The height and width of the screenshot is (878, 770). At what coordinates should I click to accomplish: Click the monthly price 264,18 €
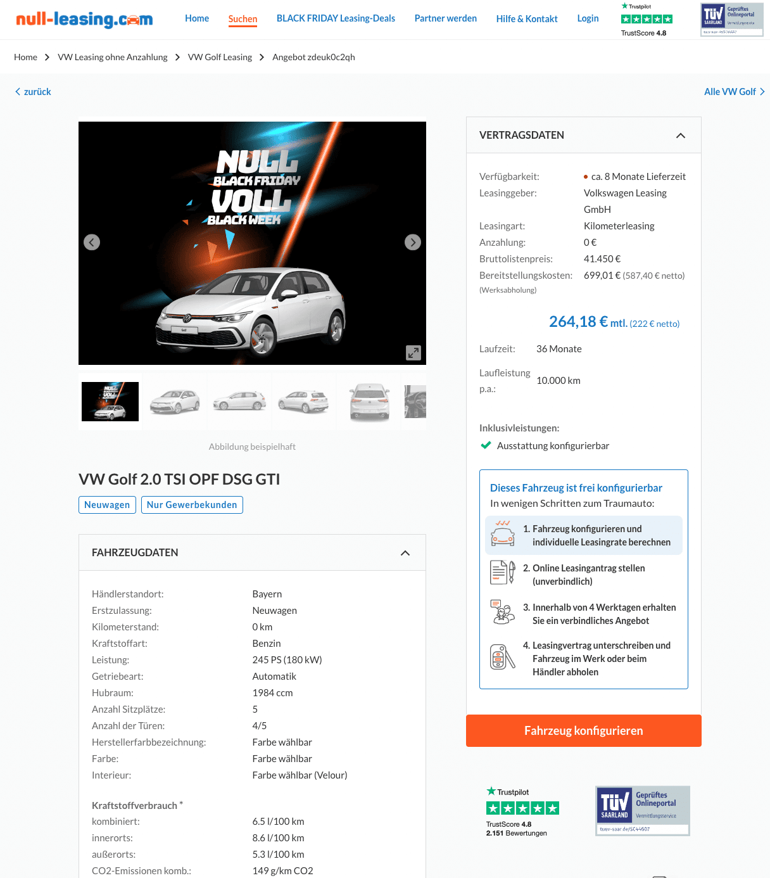578,322
